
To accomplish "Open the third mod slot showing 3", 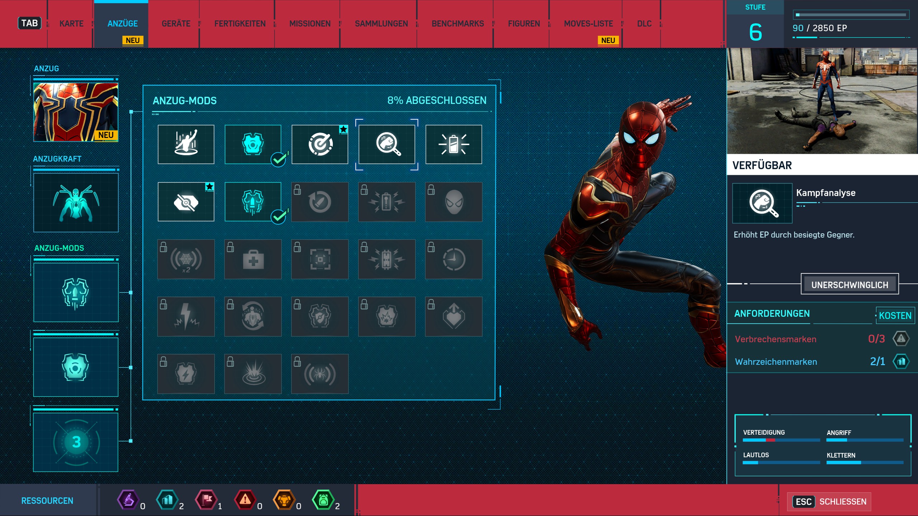I will 76,442.
